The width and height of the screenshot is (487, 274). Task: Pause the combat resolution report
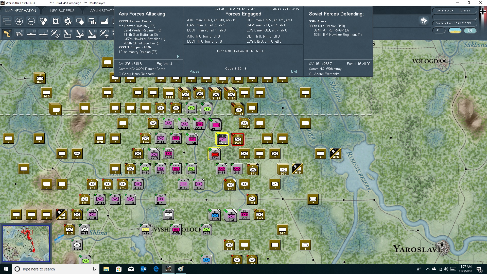pyautogui.click(x=194, y=71)
